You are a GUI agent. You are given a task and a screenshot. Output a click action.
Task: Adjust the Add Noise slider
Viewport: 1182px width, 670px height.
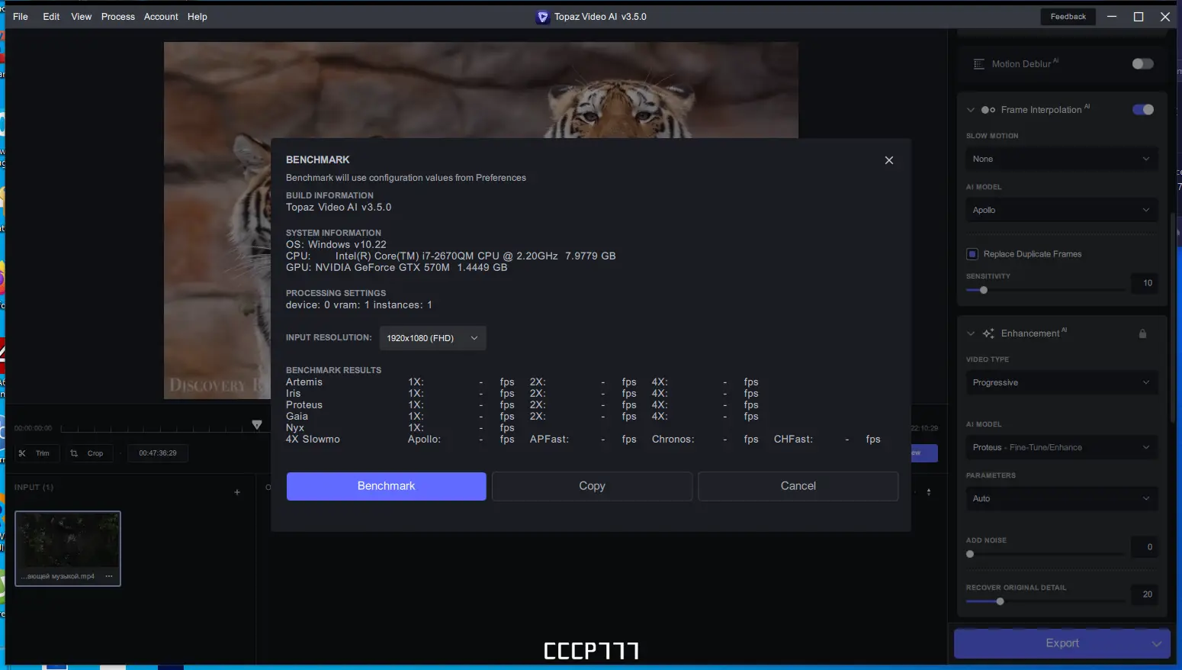[1045, 554]
